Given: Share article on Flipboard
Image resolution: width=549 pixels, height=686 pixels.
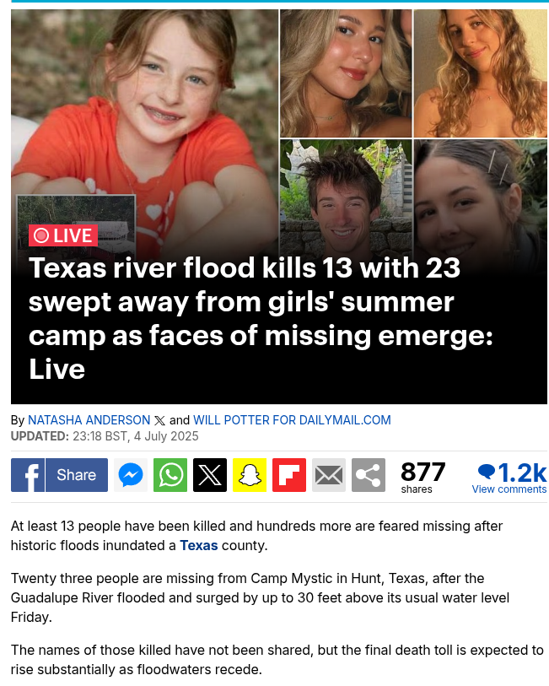Looking at the screenshot, I should point(289,475).
